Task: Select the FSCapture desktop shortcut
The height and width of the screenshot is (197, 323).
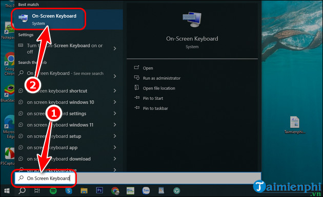Action: click(8, 156)
